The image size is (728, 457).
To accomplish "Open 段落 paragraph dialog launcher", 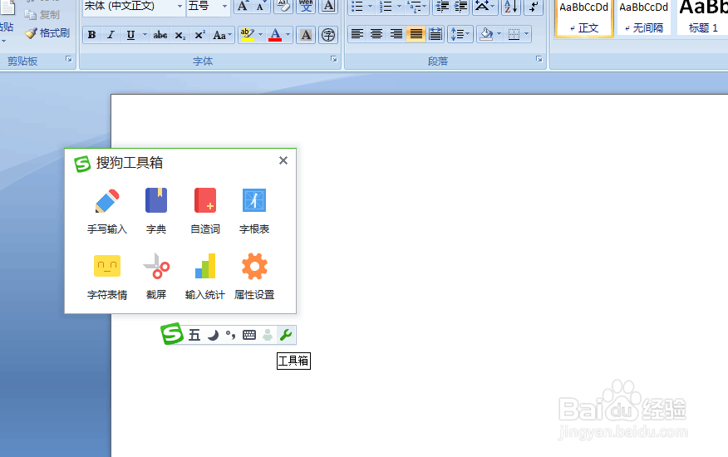I will [x=539, y=59].
